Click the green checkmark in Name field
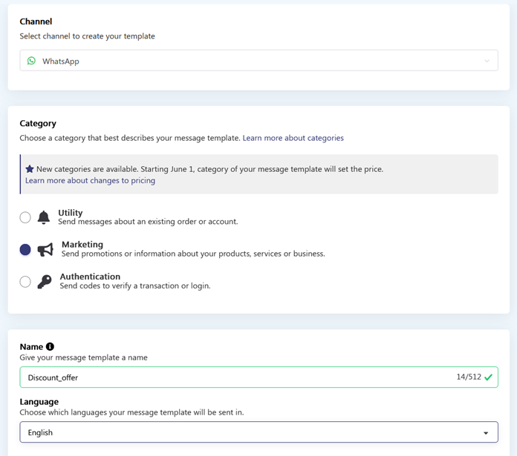517x456 pixels. tap(488, 377)
